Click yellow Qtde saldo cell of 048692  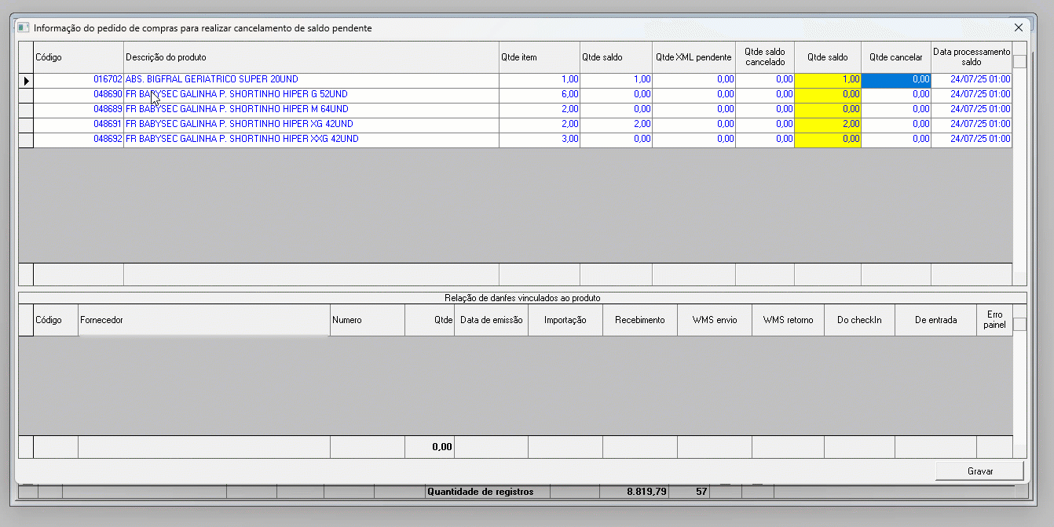pyautogui.click(x=828, y=140)
